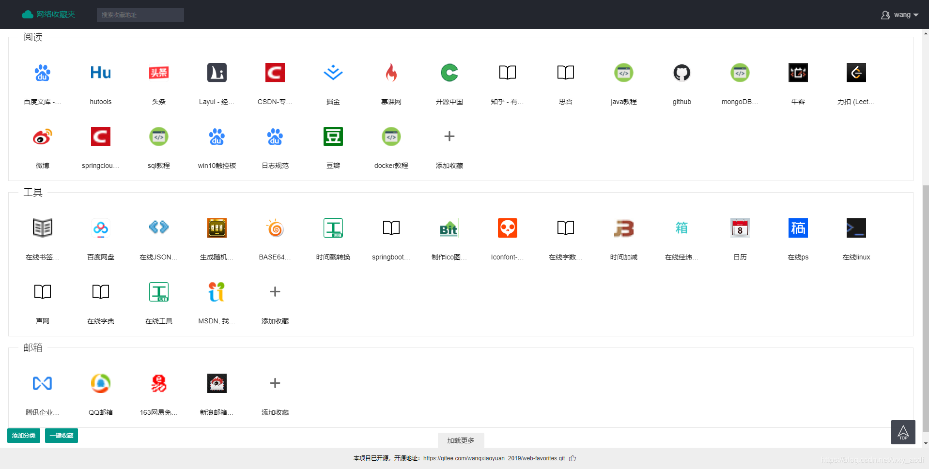929x469 pixels.
Task: Open the 百度网盘 bookmark icon
Action: 101,228
